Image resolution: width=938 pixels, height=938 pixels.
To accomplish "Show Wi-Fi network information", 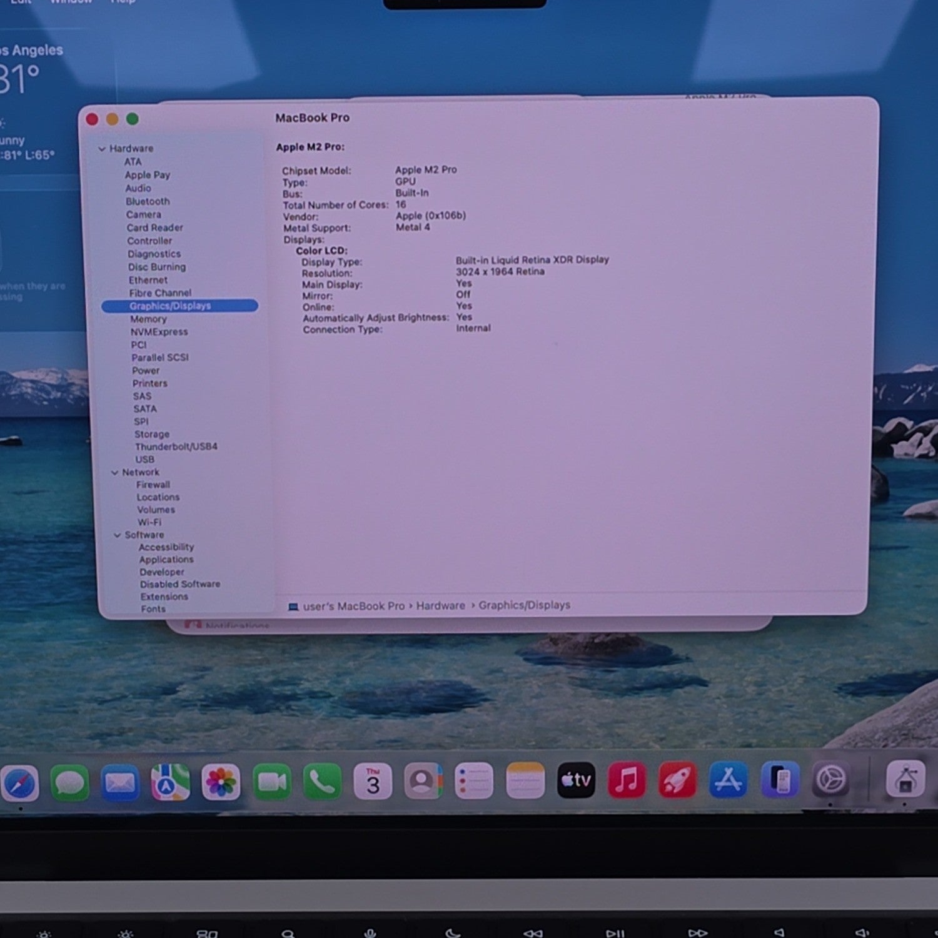I will pyautogui.click(x=149, y=522).
